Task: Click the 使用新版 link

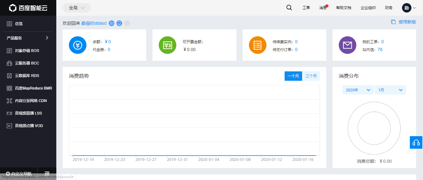Action: [407, 22]
